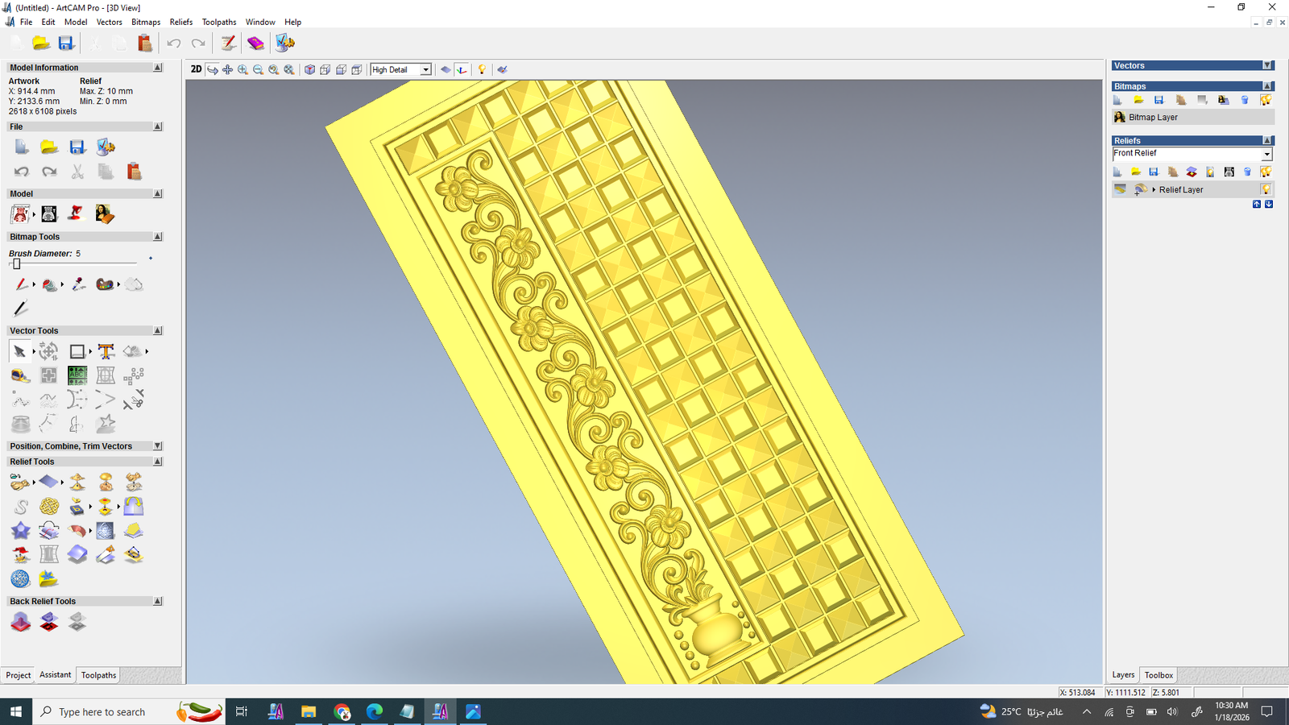Image resolution: width=1289 pixels, height=725 pixels.
Task: Expand the Position, Combine, Trim Vectors section
Action: [157, 446]
